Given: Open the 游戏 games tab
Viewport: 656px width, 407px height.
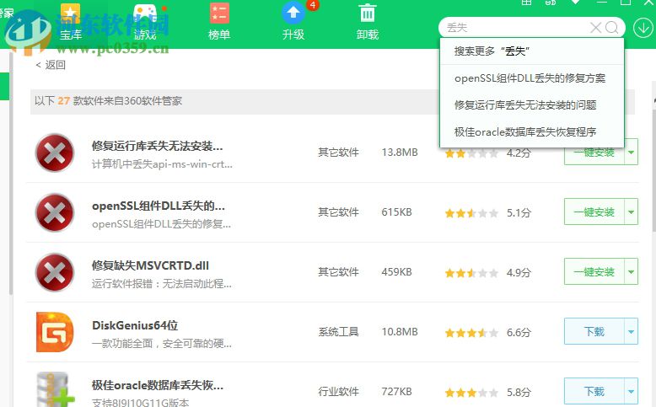Looking at the screenshot, I should (x=145, y=22).
